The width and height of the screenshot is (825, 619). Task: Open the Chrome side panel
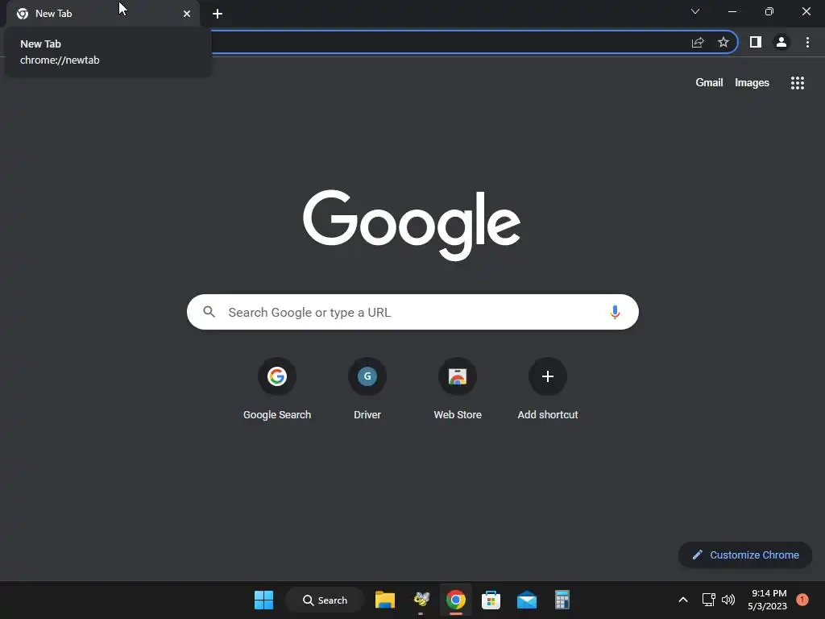click(756, 42)
